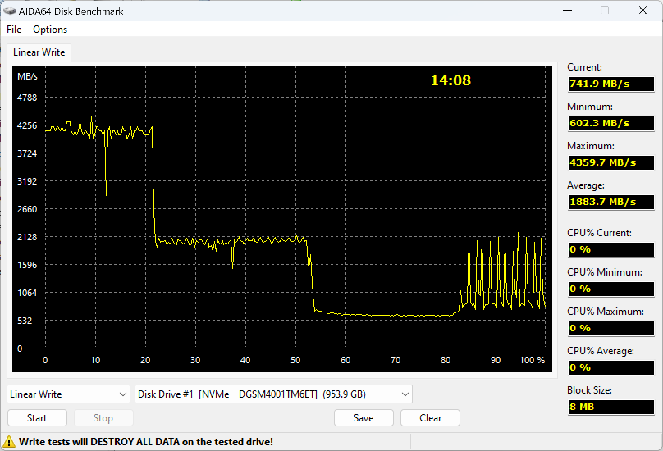Click the elapsed time 14:08 in graph
The height and width of the screenshot is (451, 663).
[450, 80]
